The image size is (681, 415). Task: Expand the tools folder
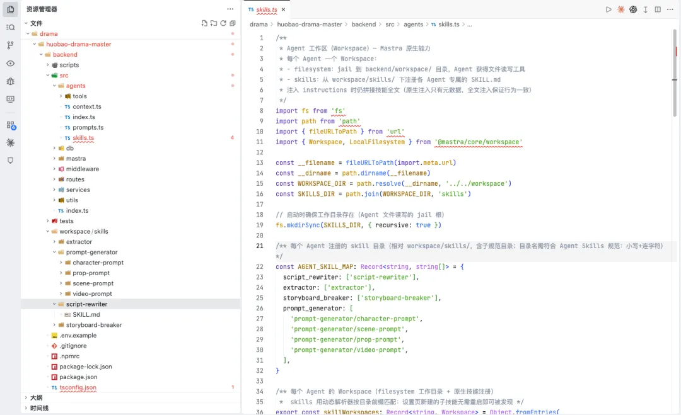click(61, 96)
